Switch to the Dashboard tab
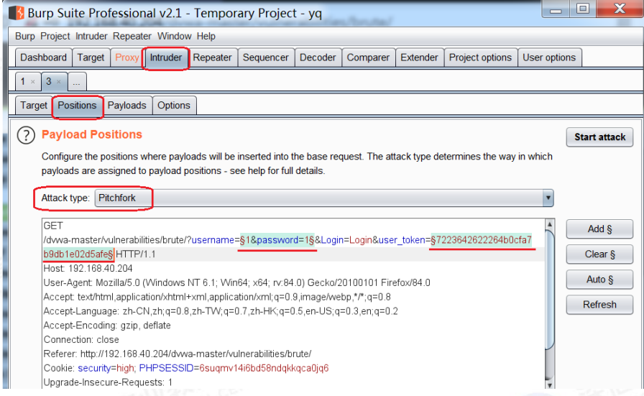Screen dimensions: 644x396 pyautogui.click(x=44, y=57)
